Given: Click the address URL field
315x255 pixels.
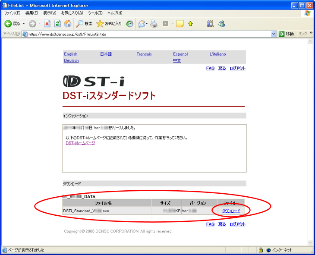Looking at the screenshot, I should pyautogui.click(x=149, y=34).
